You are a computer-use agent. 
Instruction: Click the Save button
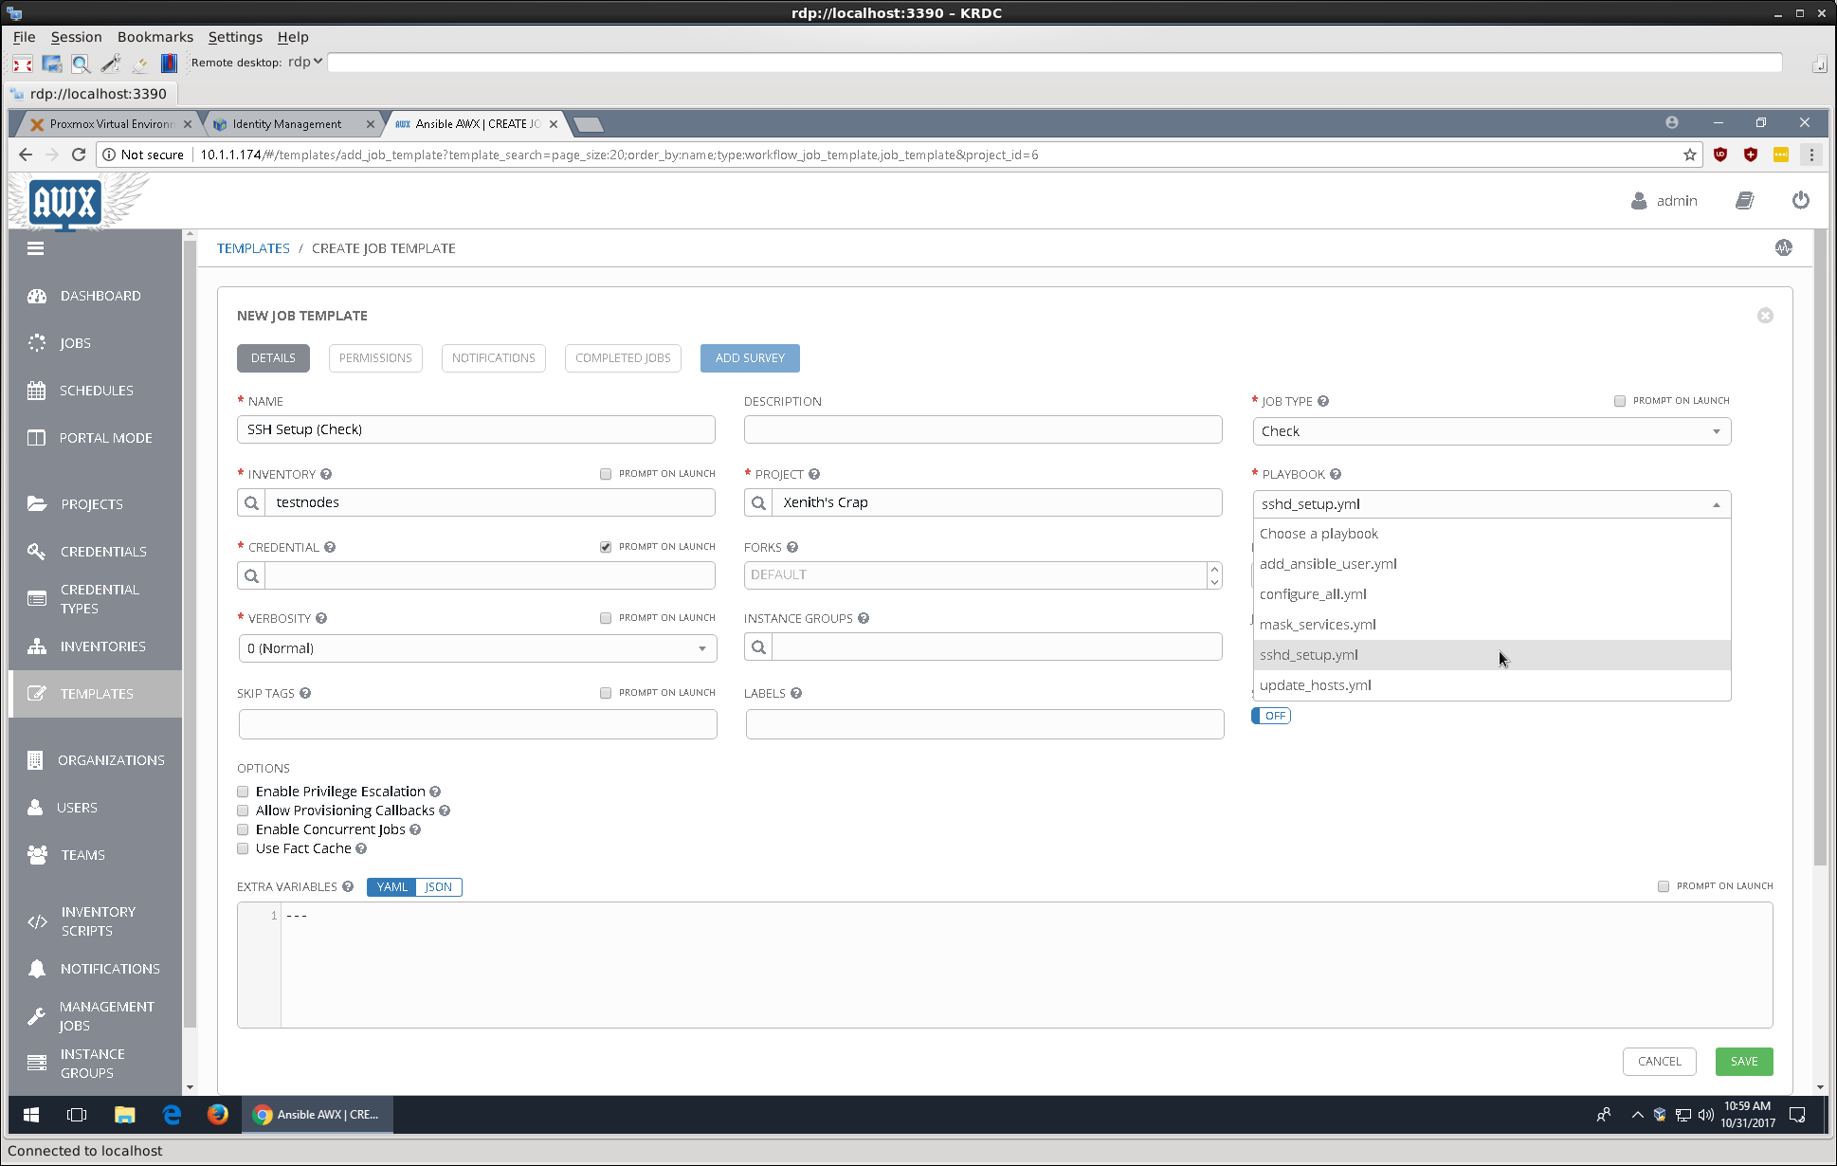click(1744, 1062)
